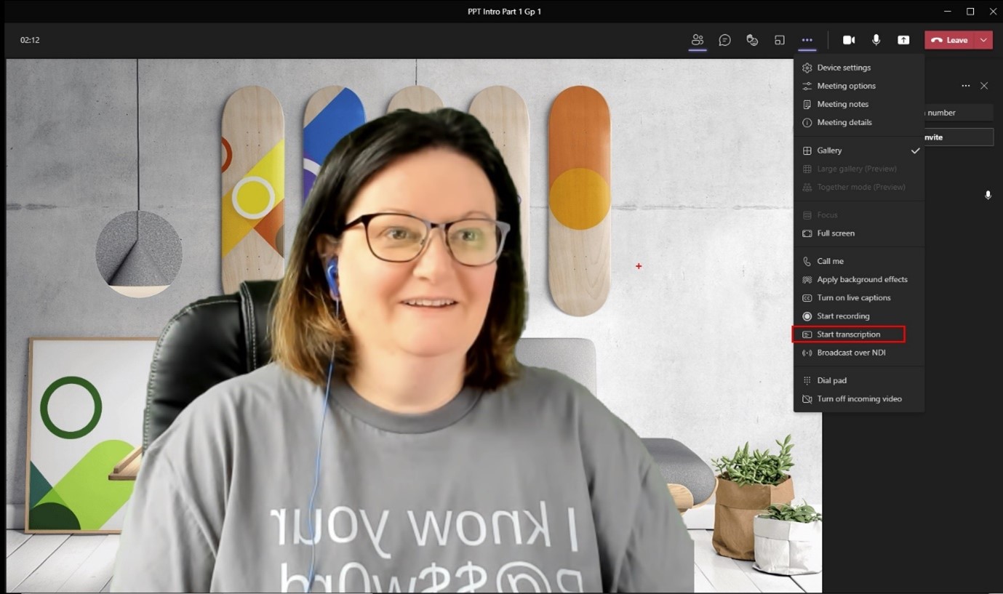The height and width of the screenshot is (594, 1003).
Task: Click the Device settings gear icon
Action: tap(807, 68)
